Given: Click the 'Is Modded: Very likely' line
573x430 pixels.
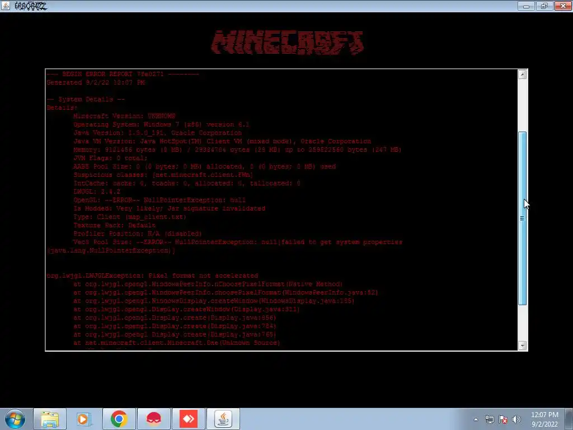Looking at the screenshot, I should (x=169, y=208).
